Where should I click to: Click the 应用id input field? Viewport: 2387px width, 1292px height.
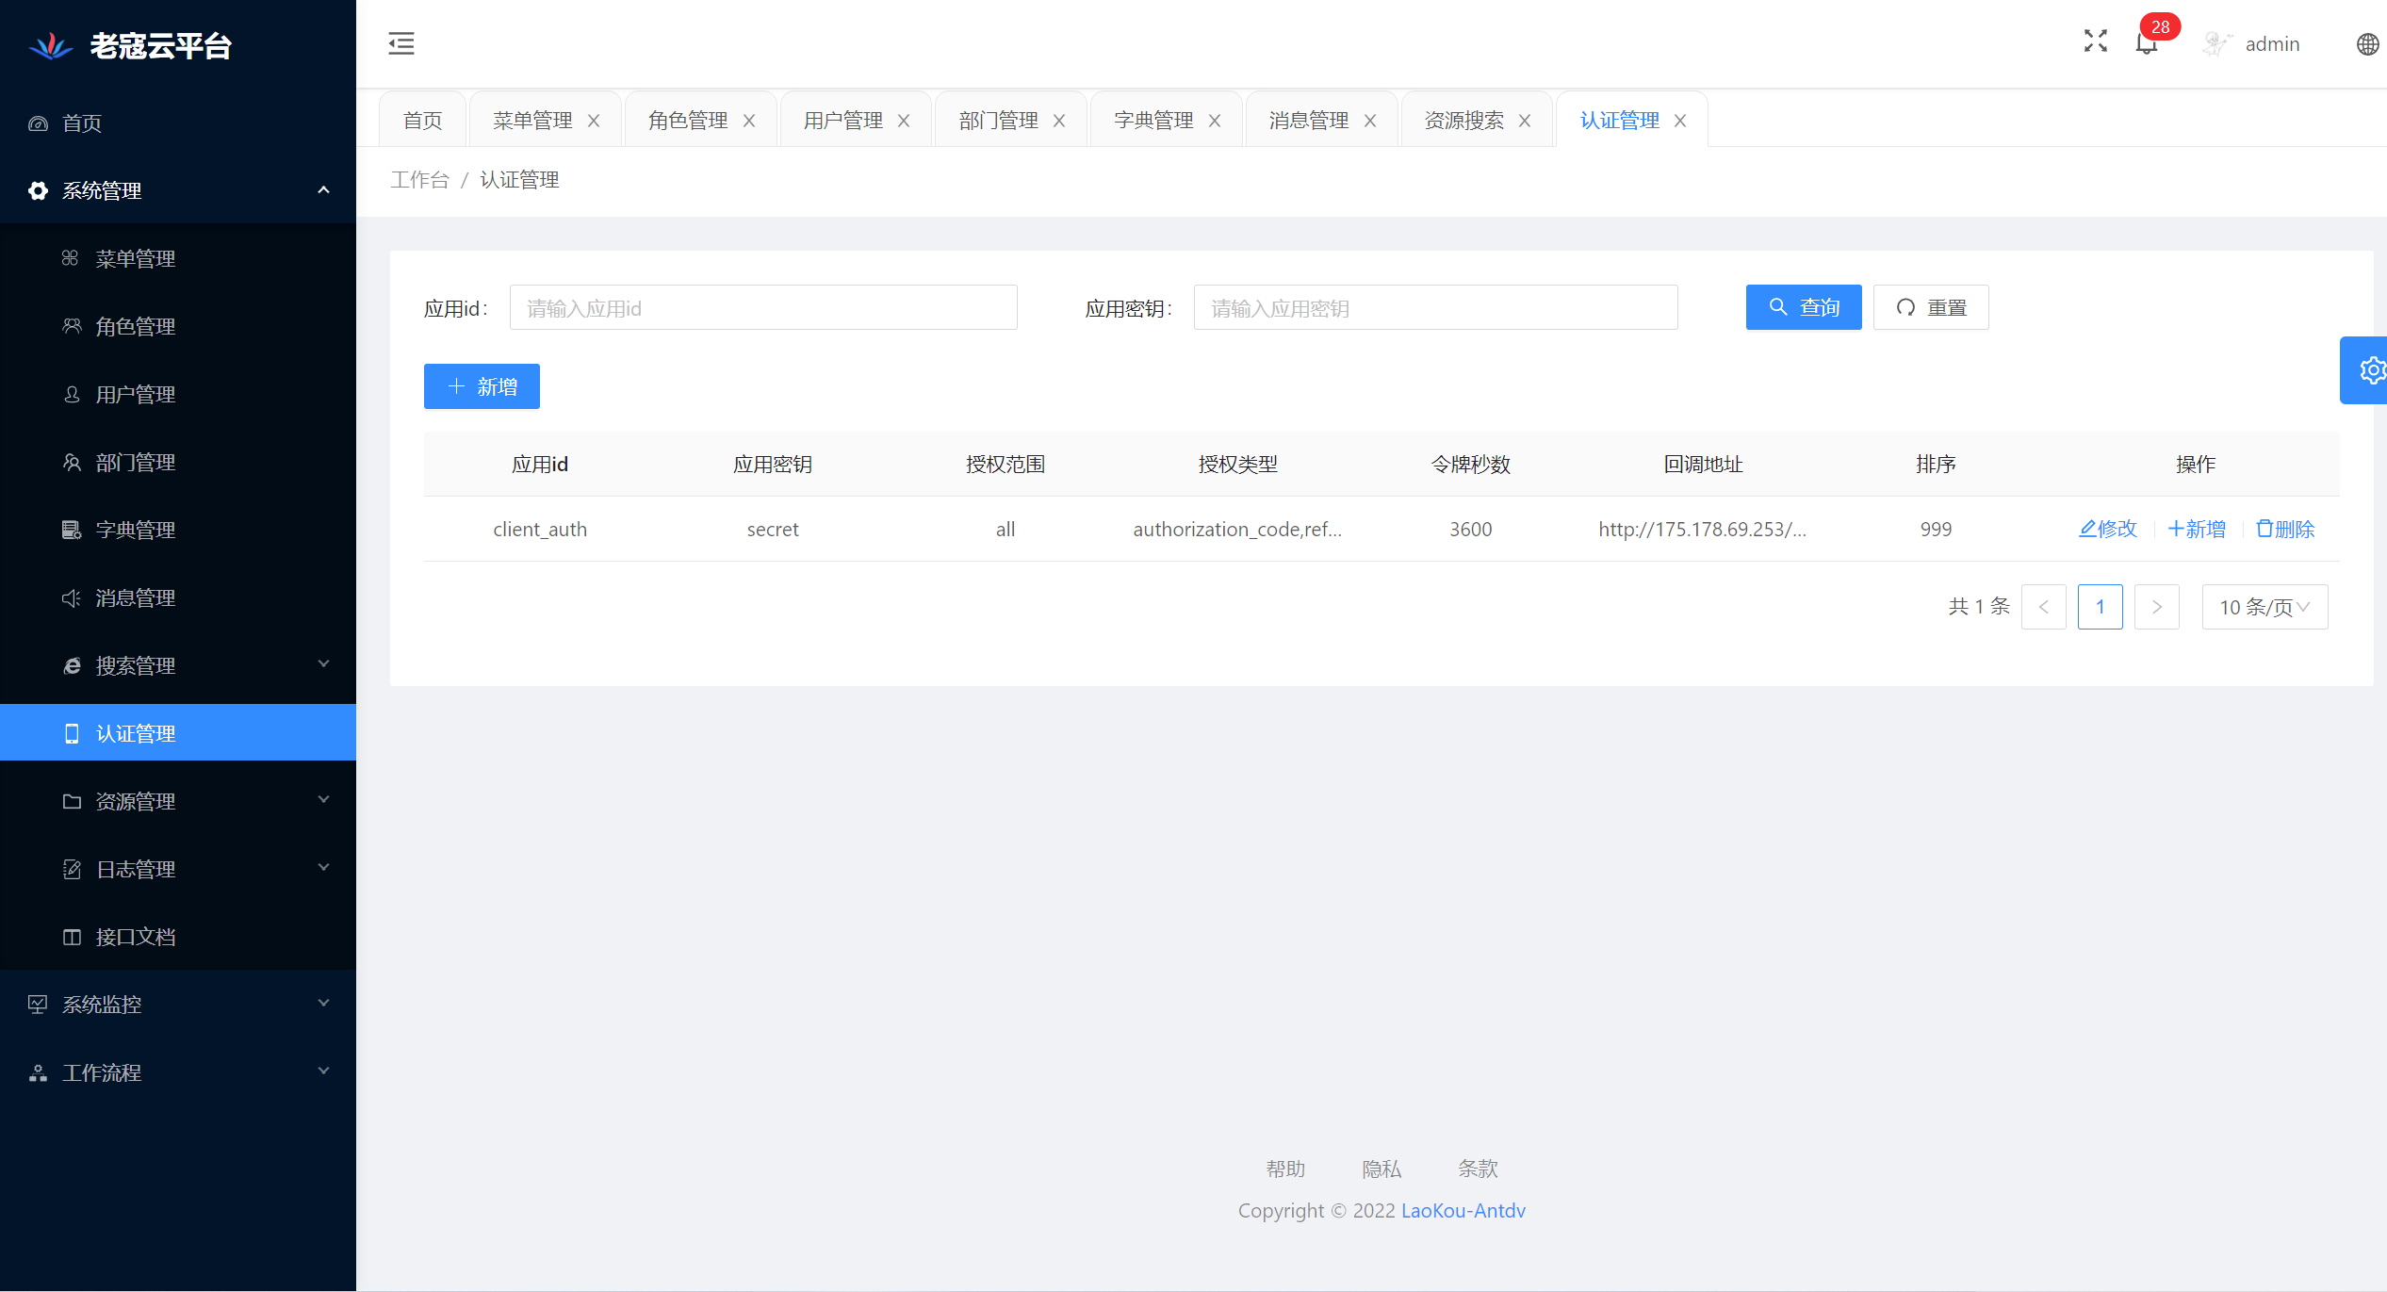(762, 308)
